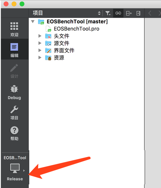Go back with left arrow
161x188 pixels.
tap(150, 13)
